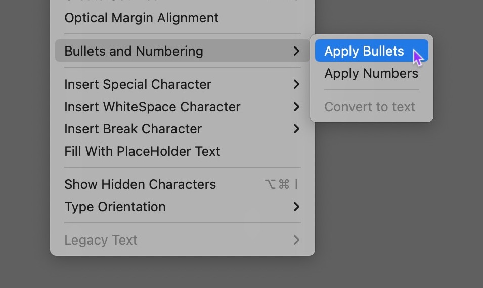Click the Show Hidden Characters shortcut hint
483x288 pixels.
[281, 184]
